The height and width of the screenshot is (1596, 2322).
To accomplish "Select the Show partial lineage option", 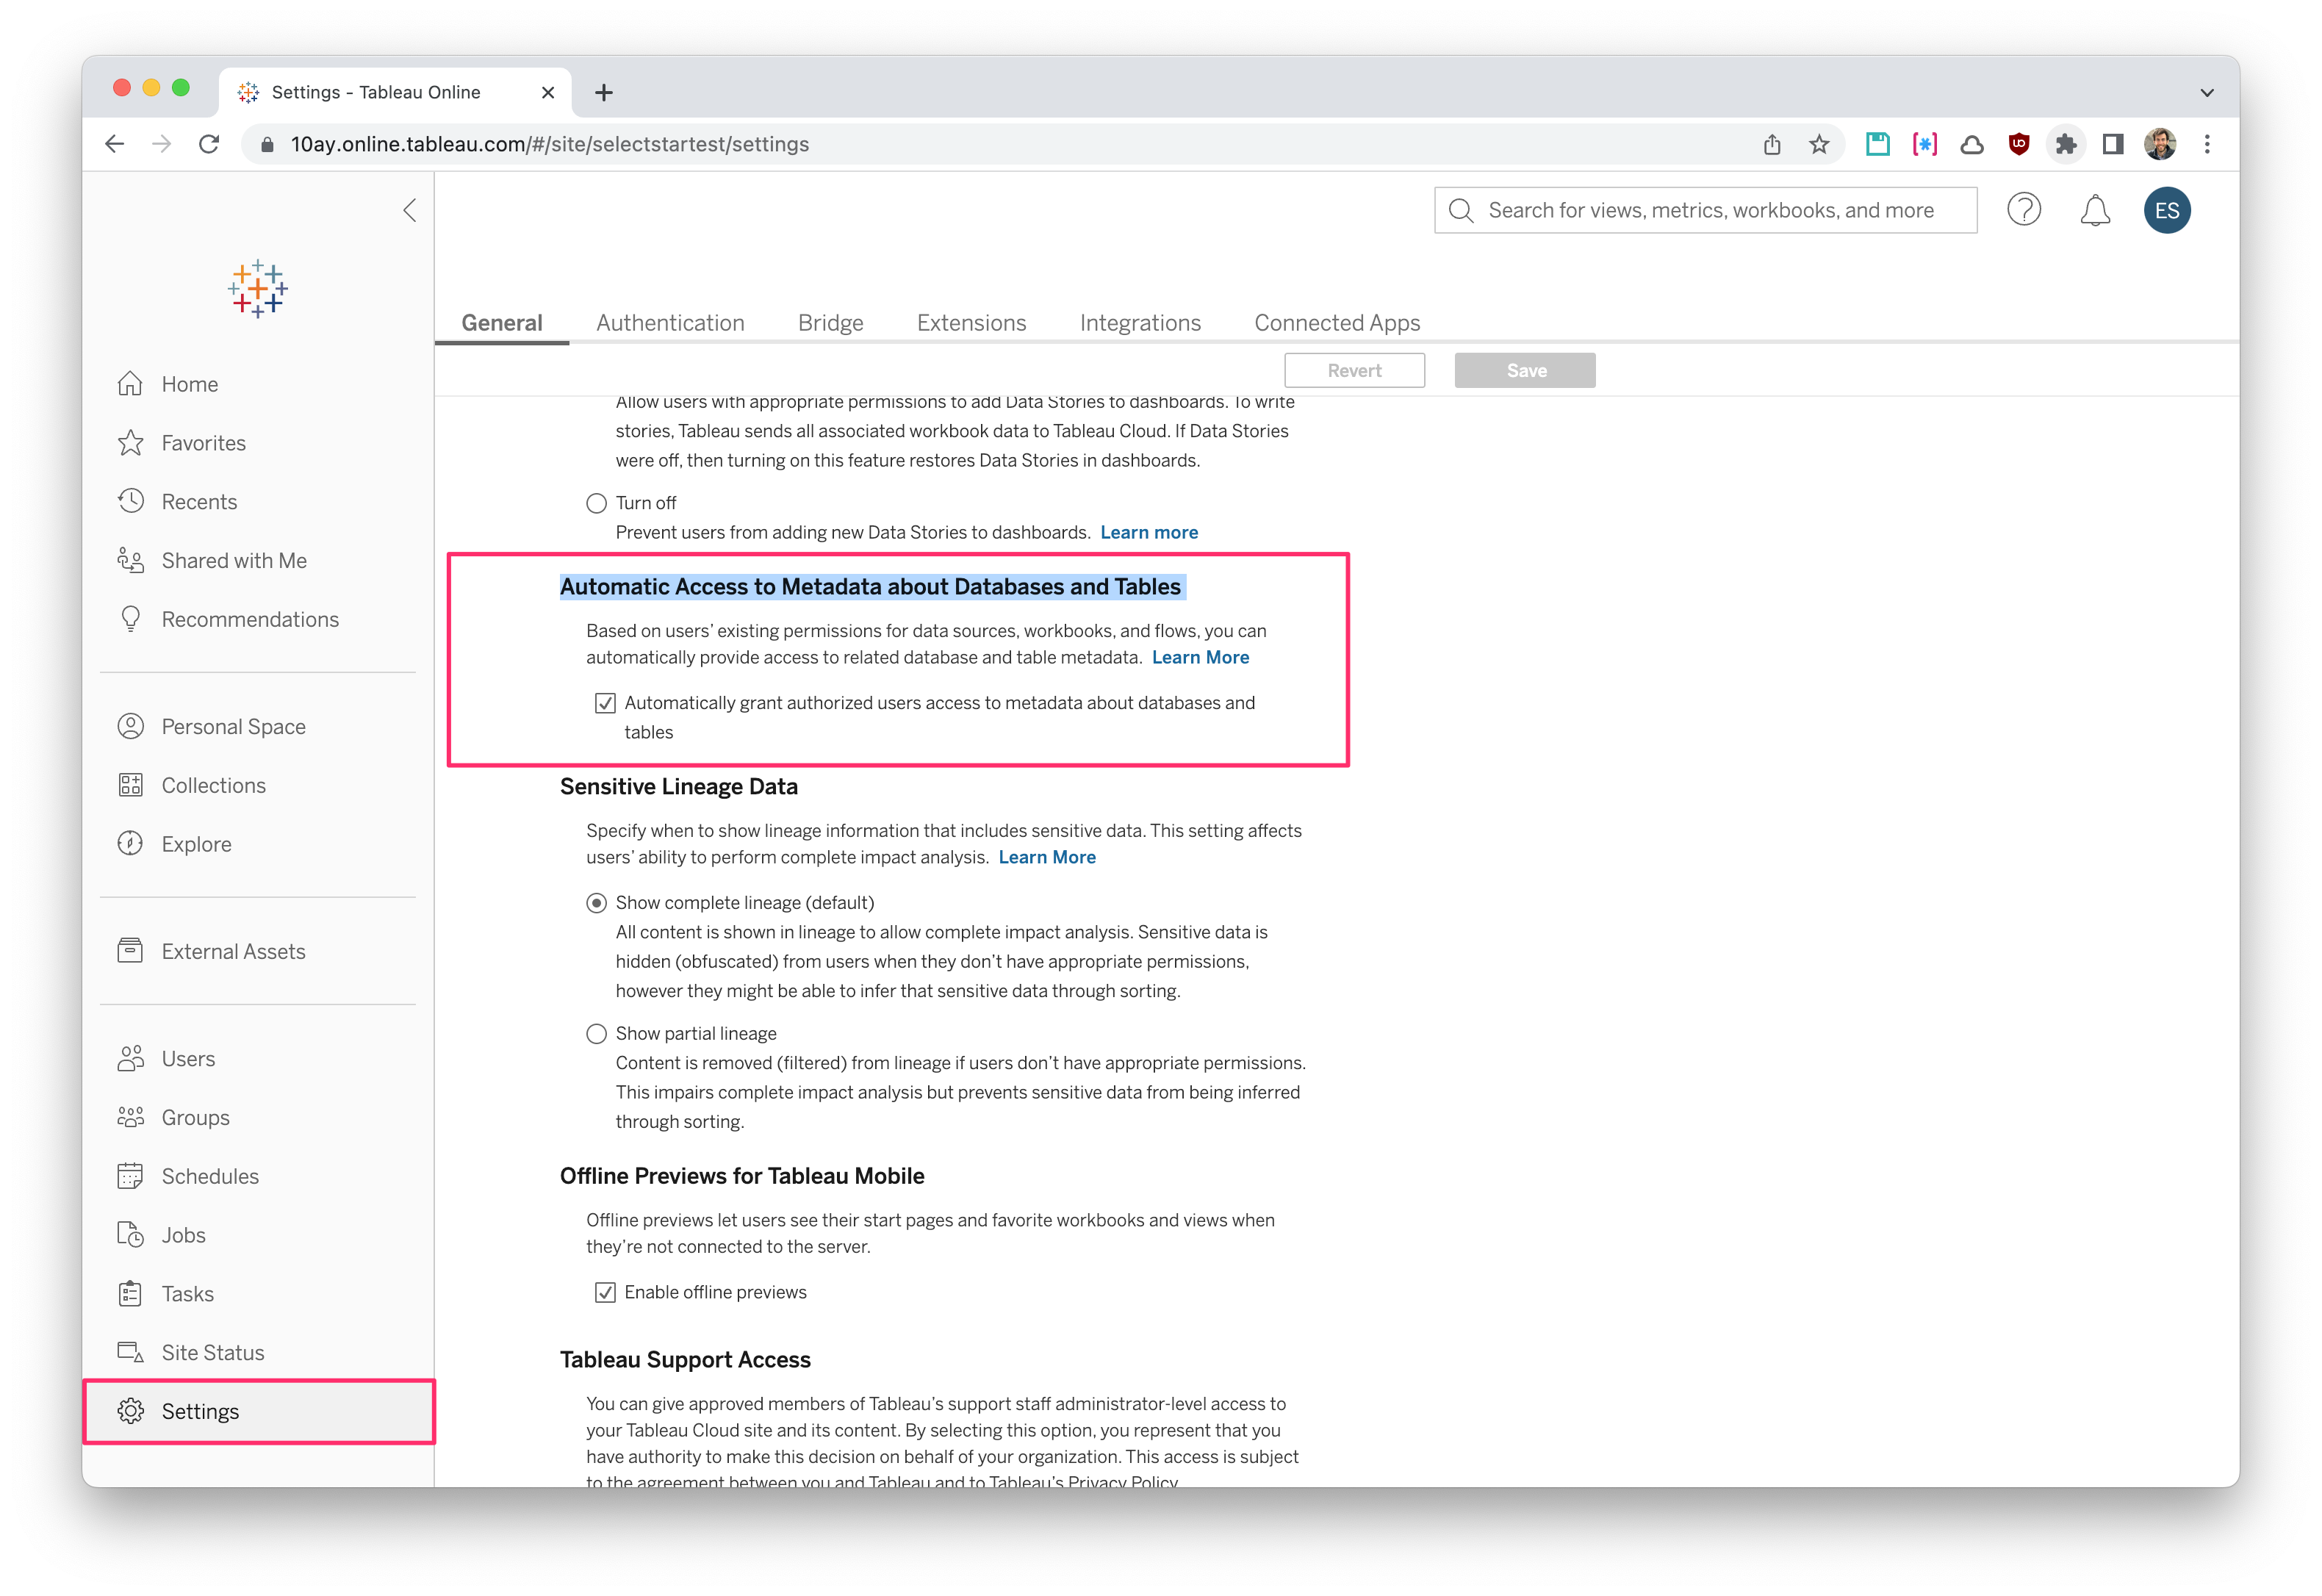I will [x=597, y=1033].
